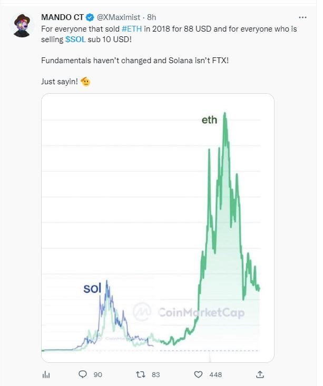The width and height of the screenshot is (323, 386).
Task: Click the 'eth' label on the chart
Action: click(x=209, y=120)
